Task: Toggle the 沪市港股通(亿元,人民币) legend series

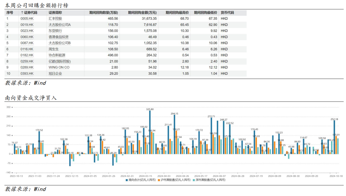Action: click(174, 180)
